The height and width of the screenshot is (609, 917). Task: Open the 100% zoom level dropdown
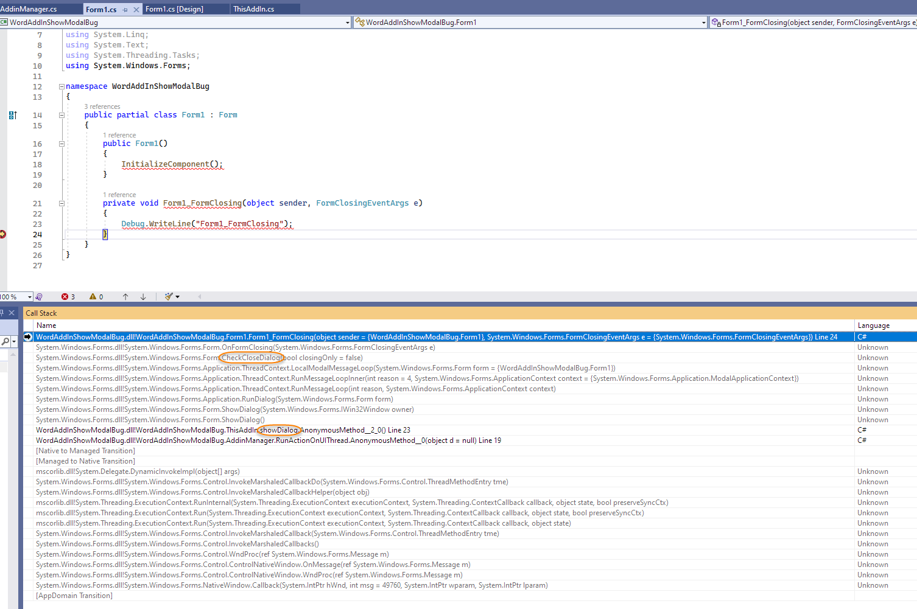[x=30, y=296]
